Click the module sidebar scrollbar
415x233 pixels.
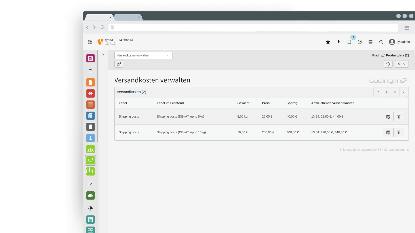click(x=98, y=96)
